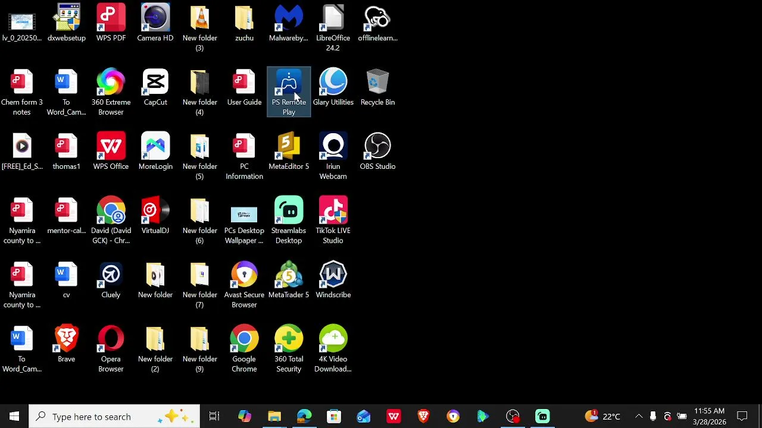The height and width of the screenshot is (428, 762).
Task: Select the MoreLogin desktop shortcut
Action: [x=155, y=151]
